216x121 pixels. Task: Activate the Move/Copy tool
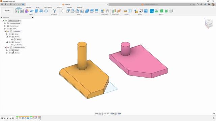click(x=63, y=11)
